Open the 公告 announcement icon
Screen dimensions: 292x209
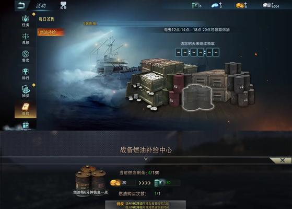63,5
